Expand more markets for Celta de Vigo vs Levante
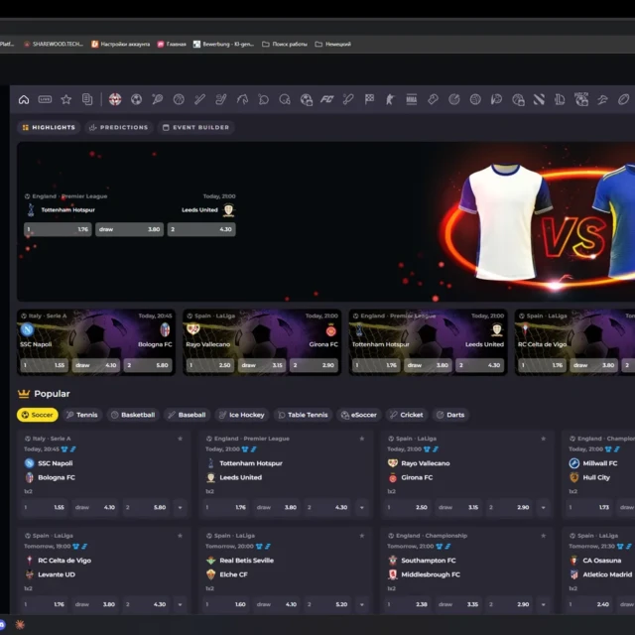Viewport: 635px width, 635px height. pyautogui.click(x=181, y=604)
